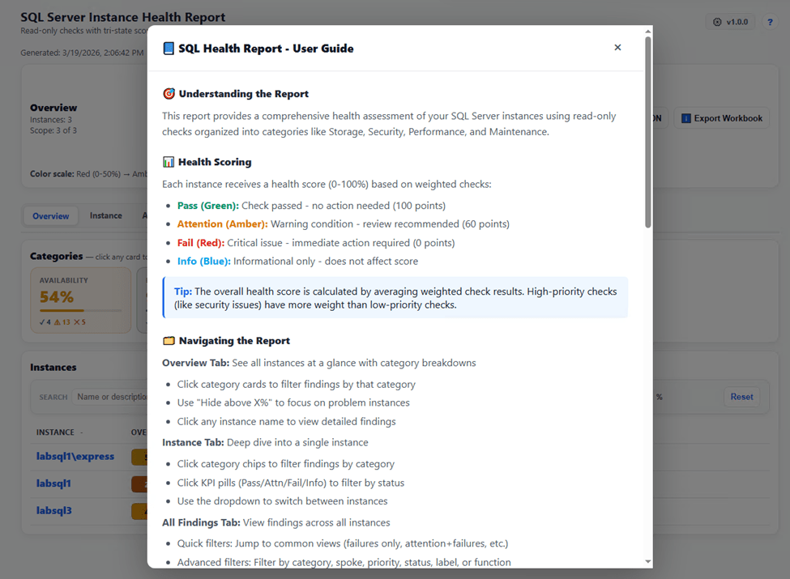The width and height of the screenshot is (790, 579).
Task: Click the guide's vertical scrollbar thumb
Action: 648,133
